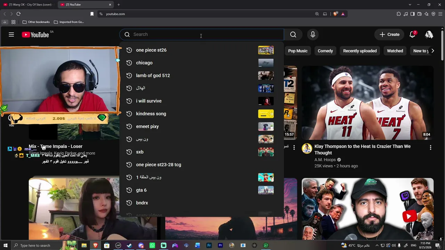Viewport: 445px width, 250px height.
Task: Choose the 'chicago' search suggestion
Action: 202,63
